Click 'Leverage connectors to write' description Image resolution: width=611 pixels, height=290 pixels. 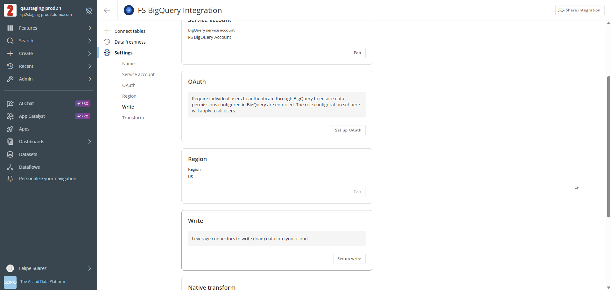coord(250,239)
